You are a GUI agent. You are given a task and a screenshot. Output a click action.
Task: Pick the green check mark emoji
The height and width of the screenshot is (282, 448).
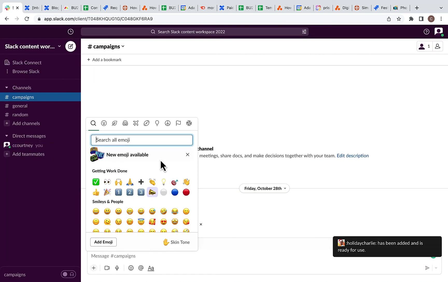point(96,182)
